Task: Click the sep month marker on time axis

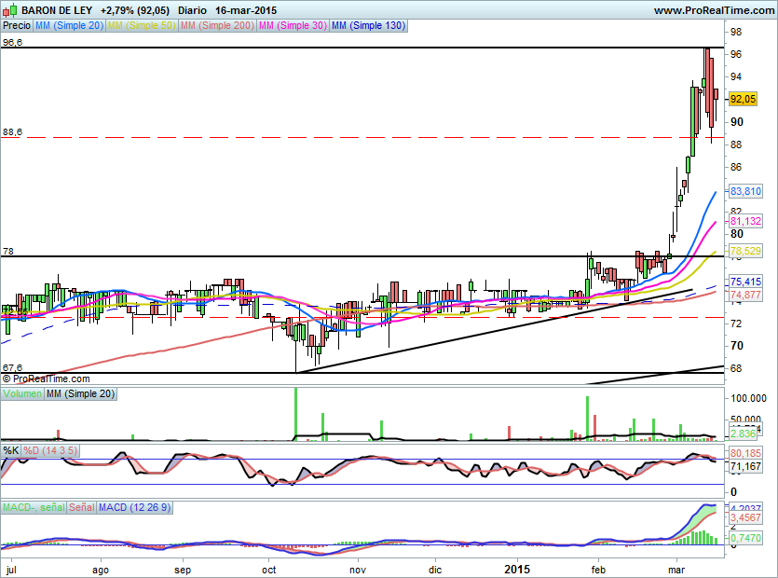Action: [183, 570]
